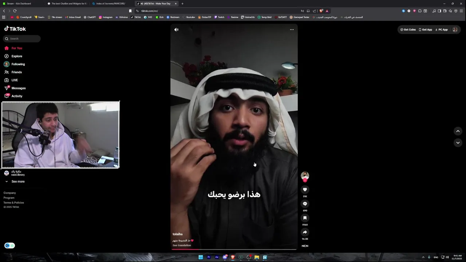The width and height of the screenshot is (466, 262).
Task: Toggle the switch at bottom left of sidebar
Action: click(10, 246)
